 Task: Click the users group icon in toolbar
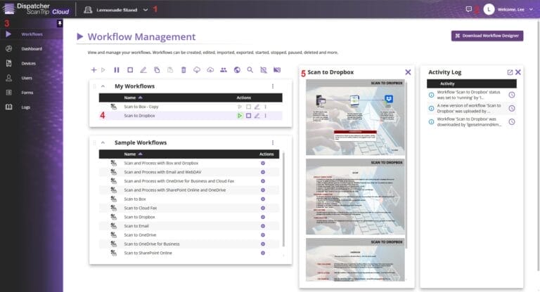click(x=224, y=70)
